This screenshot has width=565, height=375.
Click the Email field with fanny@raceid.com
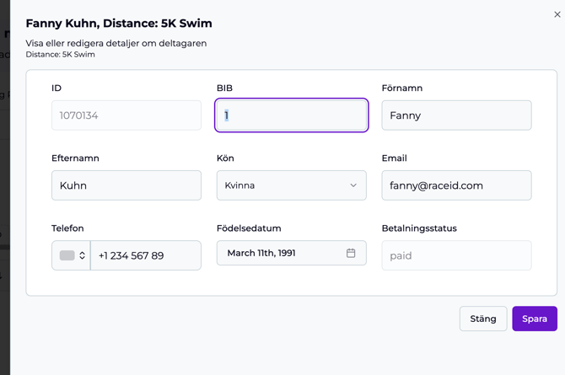tap(456, 185)
